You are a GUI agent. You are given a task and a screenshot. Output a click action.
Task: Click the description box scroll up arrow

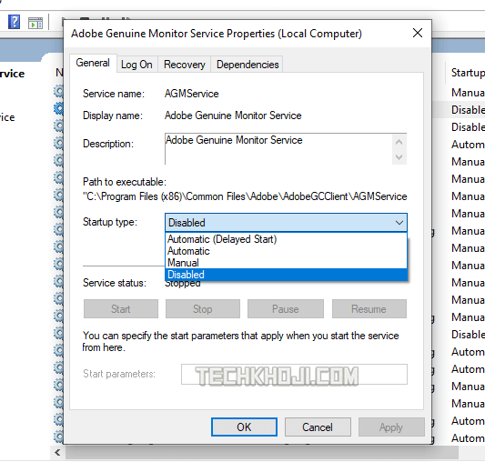(399, 142)
